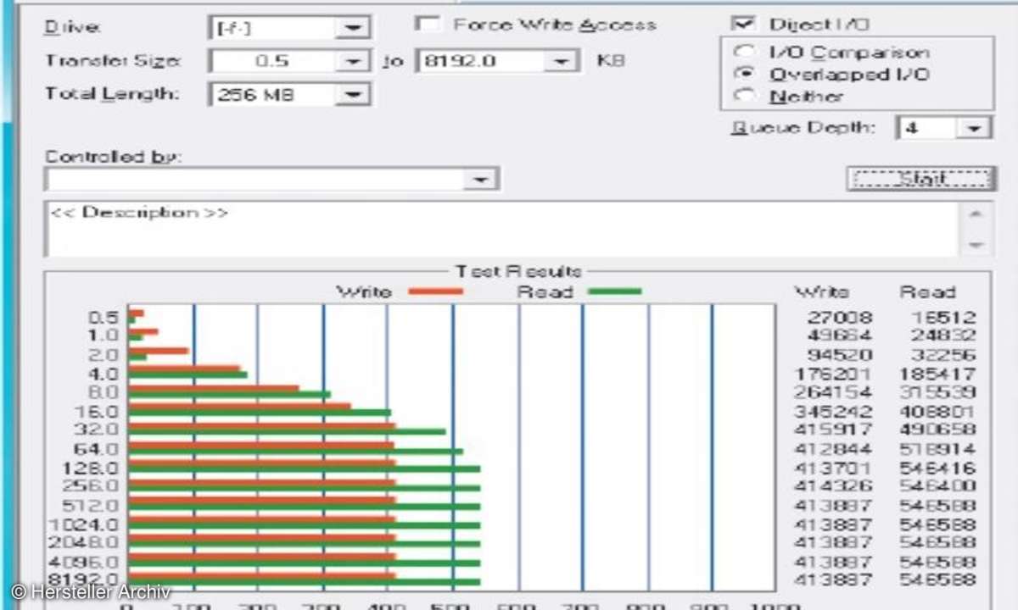Screen dimensions: 1018x610
Task: Click the red Write legend swatch
Action: (x=435, y=291)
